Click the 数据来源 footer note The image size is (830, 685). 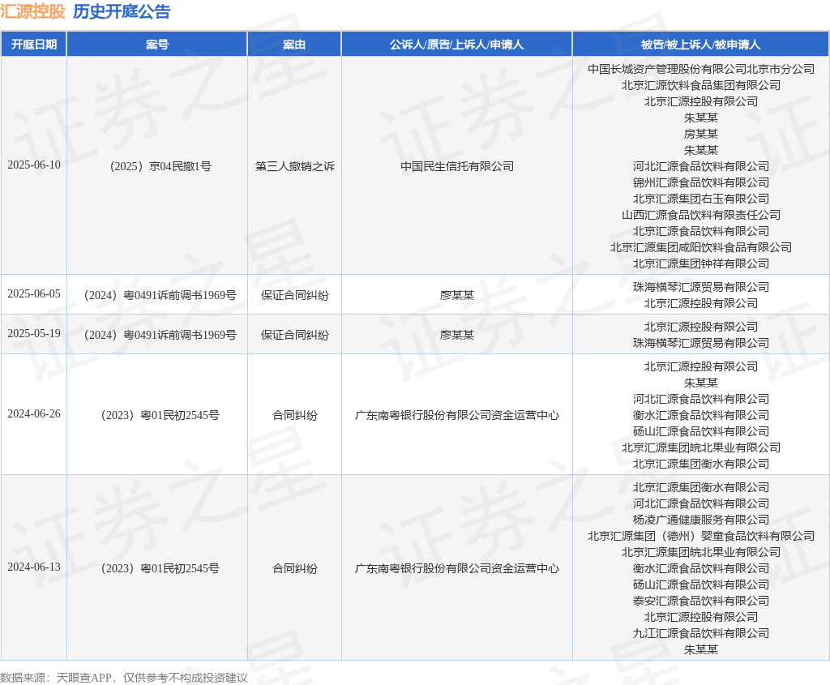coord(124,678)
